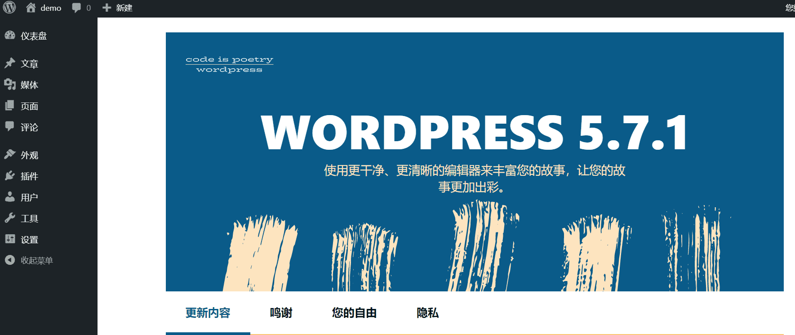Click the 使用更干净 banner subtitle text
The image size is (795, 335).
(x=475, y=179)
